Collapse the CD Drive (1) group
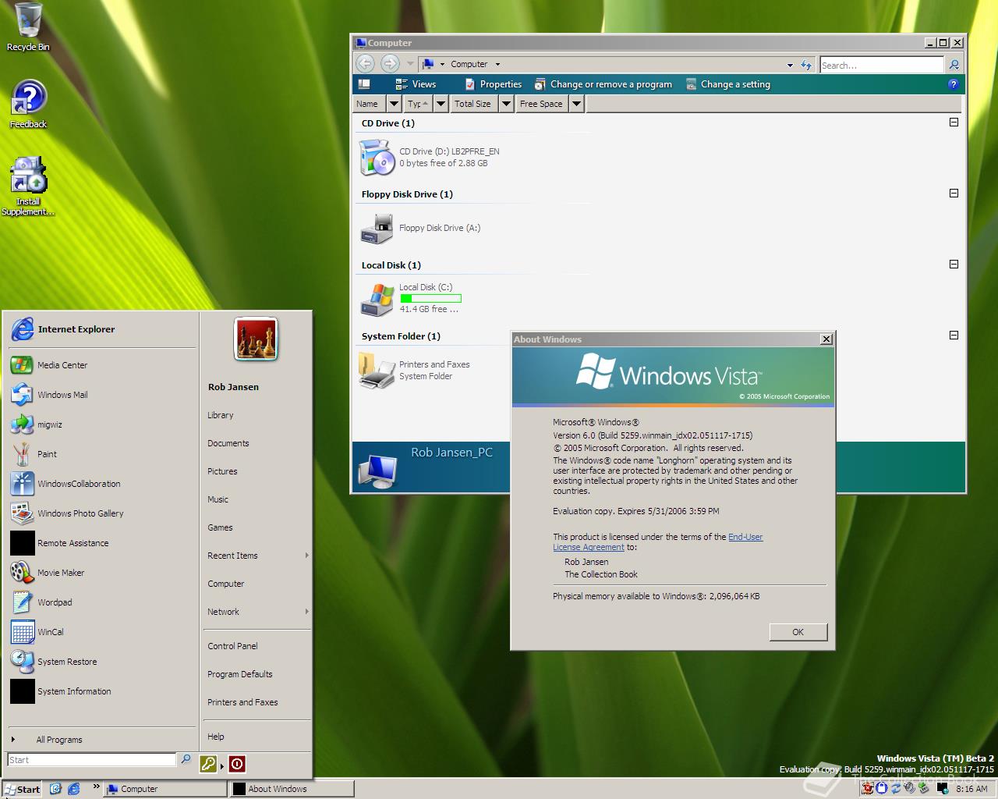Screen dimensions: 998x799 pyautogui.click(x=954, y=123)
